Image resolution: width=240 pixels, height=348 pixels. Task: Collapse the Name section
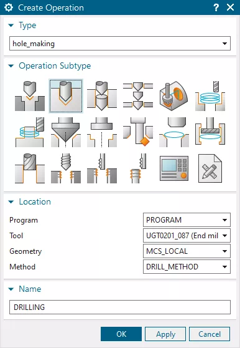[11, 289]
